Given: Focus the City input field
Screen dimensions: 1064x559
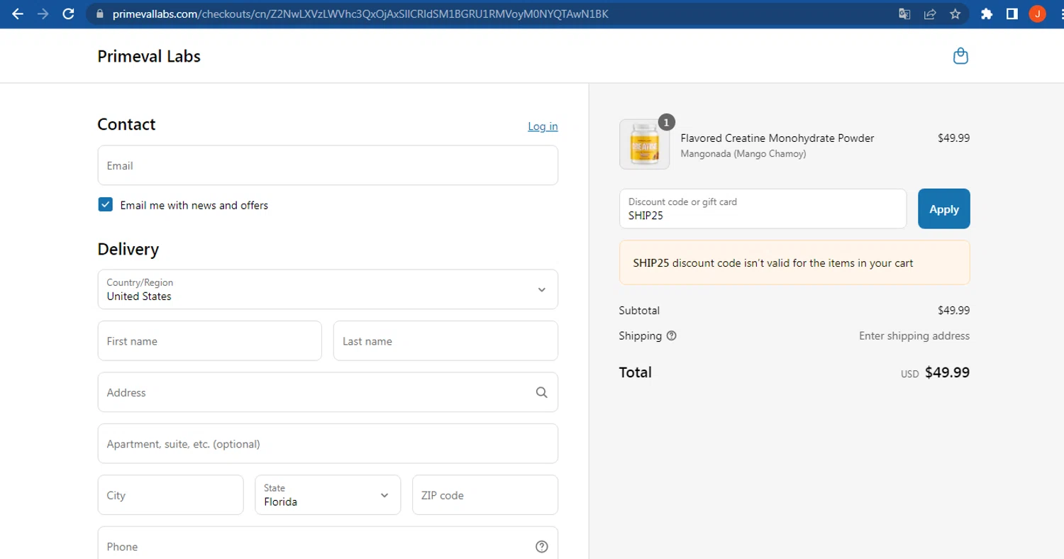Looking at the screenshot, I should click(x=170, y=494).
